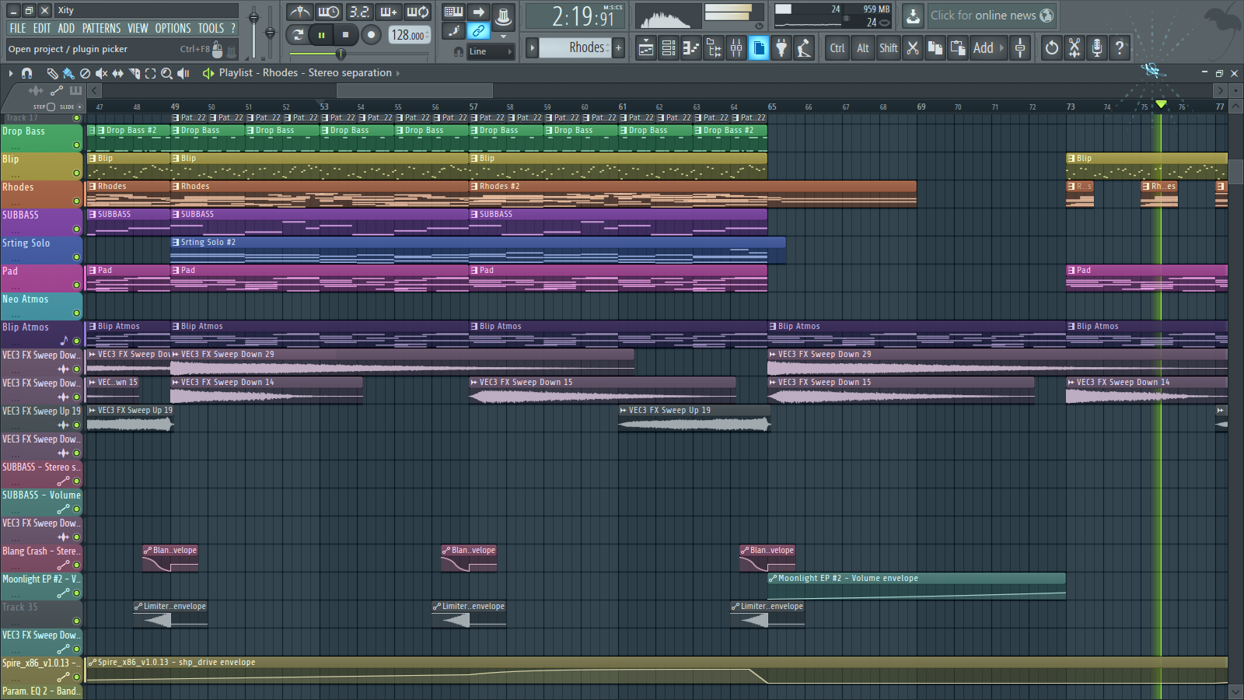Viewport: 1244px width, 700px height.
Task: Open the channel rack icon
Action: coord(669,48)
